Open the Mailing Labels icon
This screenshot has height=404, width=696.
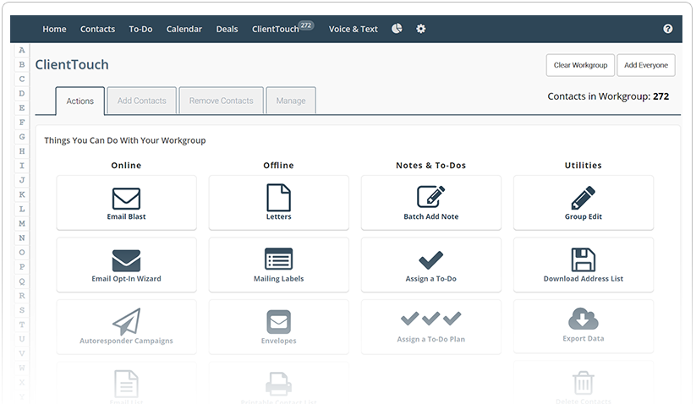point(278,259)
